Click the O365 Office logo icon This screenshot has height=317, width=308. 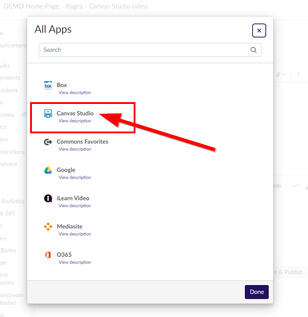[48, 255]
